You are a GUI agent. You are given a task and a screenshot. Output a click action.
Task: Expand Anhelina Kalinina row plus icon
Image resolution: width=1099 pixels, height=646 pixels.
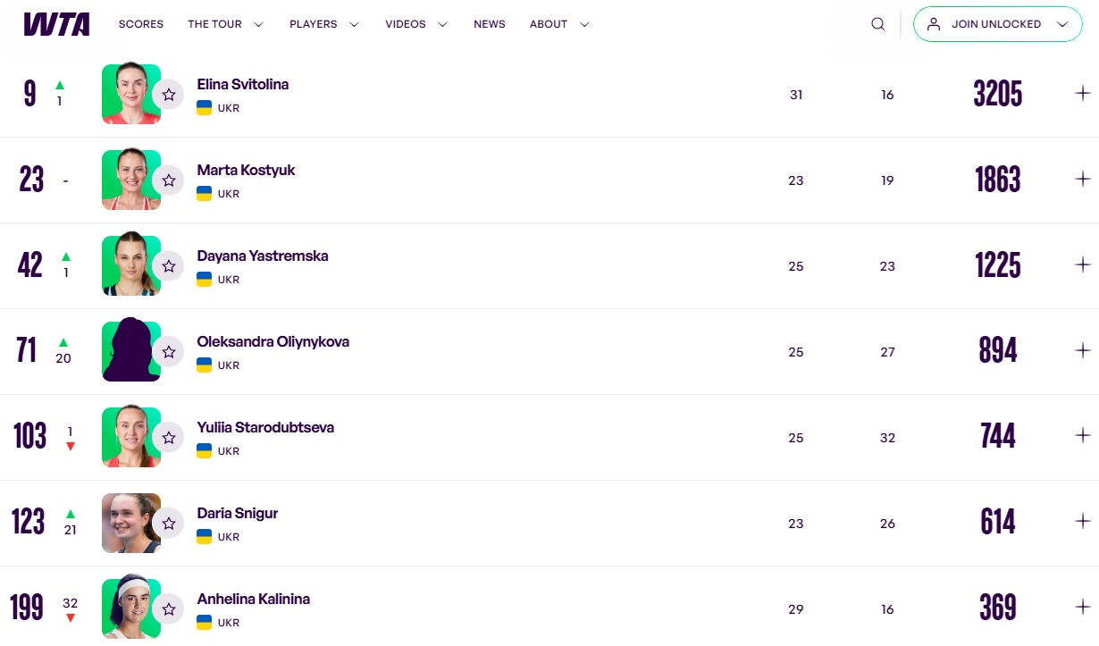click(1083, 608)
